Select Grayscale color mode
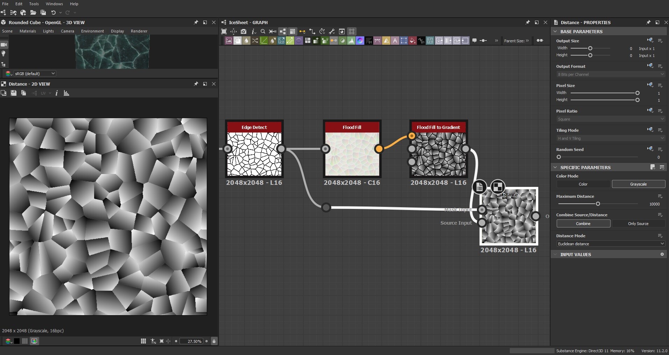669x355 pixels. [x=638, y=184]
